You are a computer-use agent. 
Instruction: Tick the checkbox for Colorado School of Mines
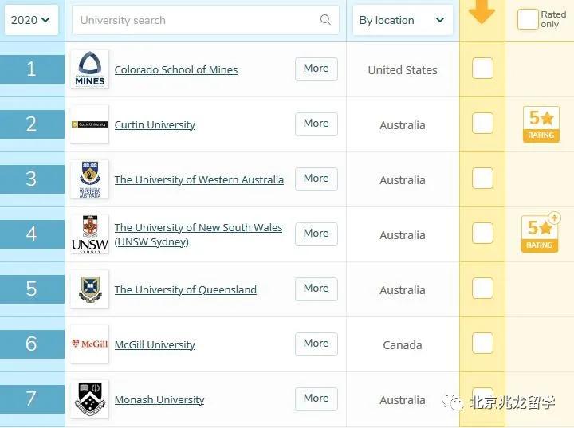click(x=482, y=69)
